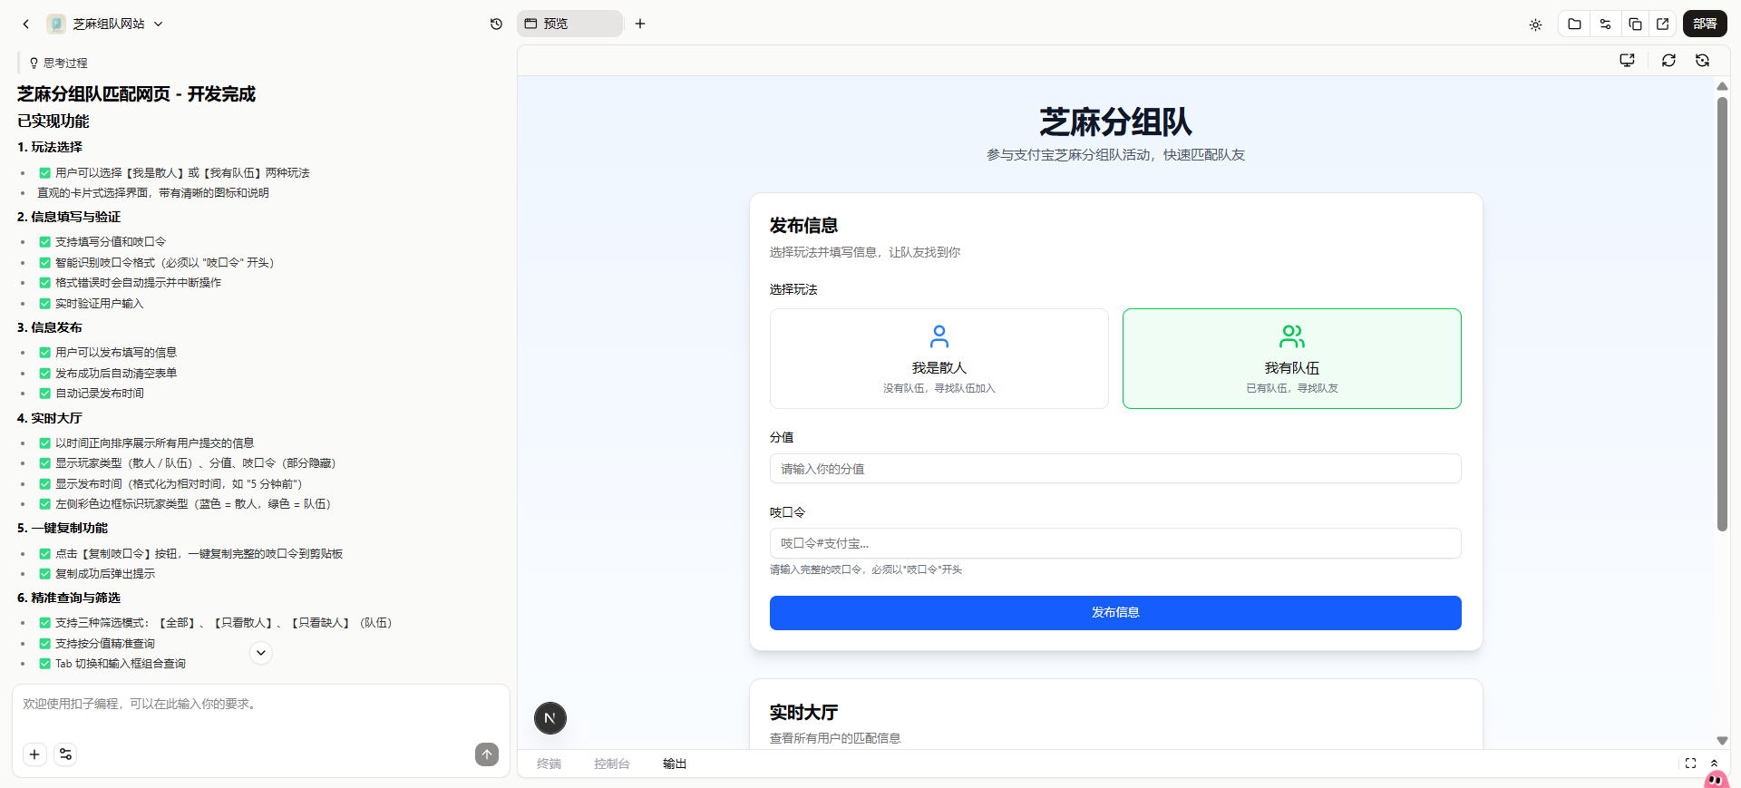This screenshot has width=1741, height=788.
Task: Click the send arrow in chat box
Action: (487, 754)
